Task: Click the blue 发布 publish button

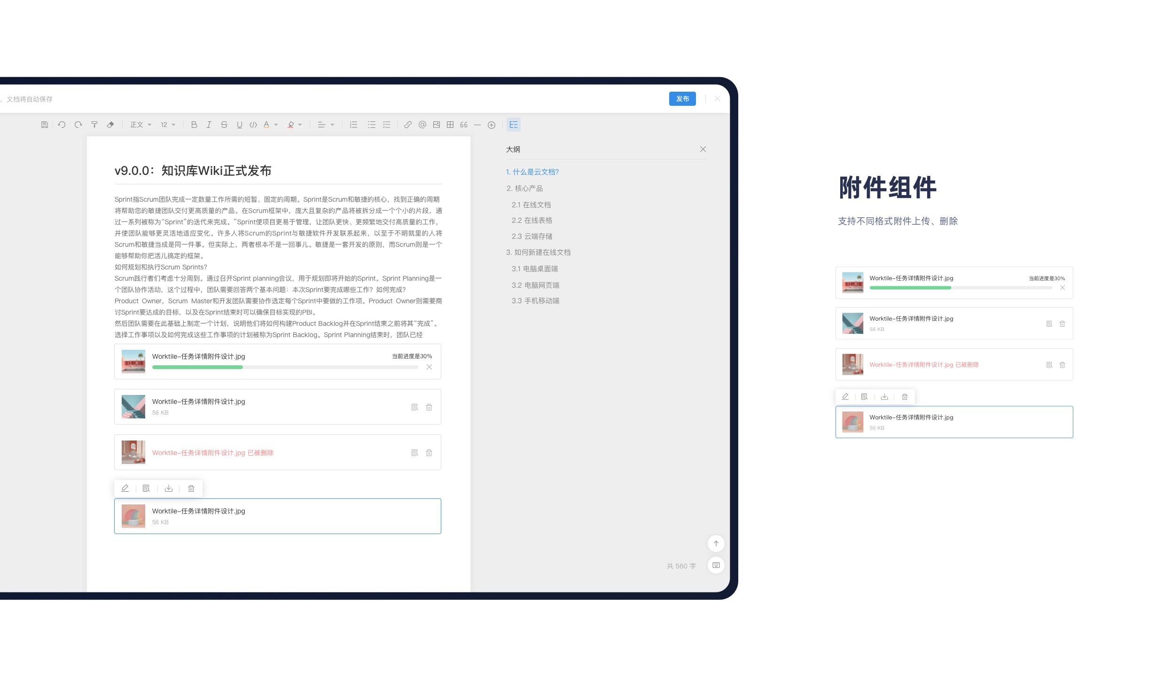Action: [682, 99]
